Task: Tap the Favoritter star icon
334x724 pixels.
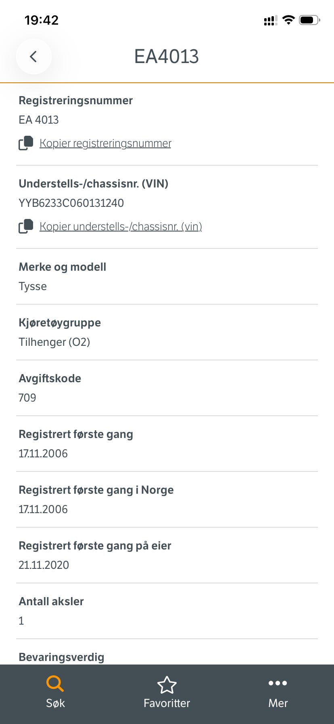Action: coord(167,684)
